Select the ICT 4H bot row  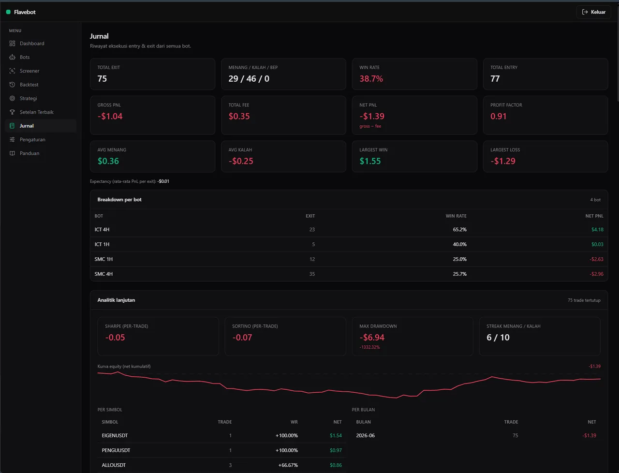(x=349, y=230)
